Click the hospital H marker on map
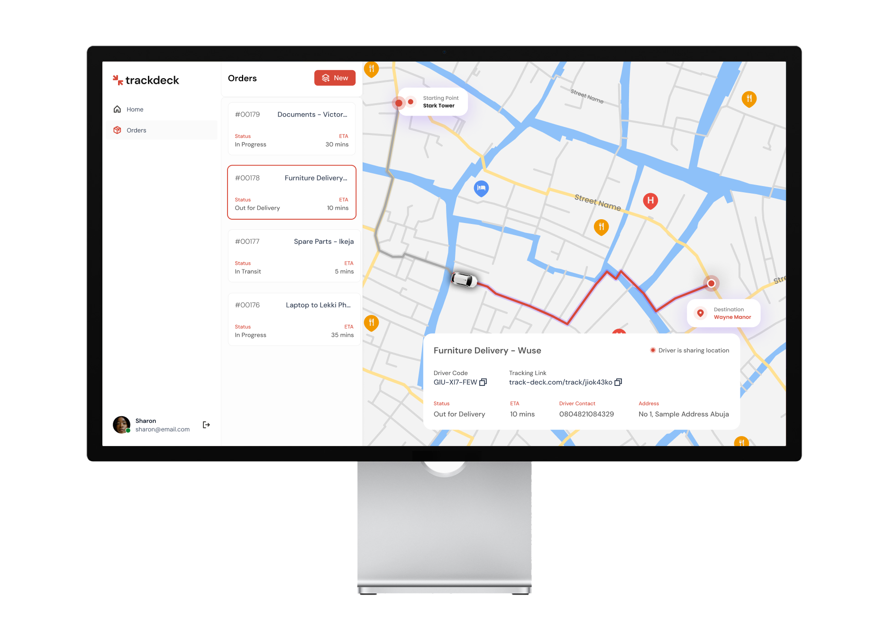 pos(650,201)
